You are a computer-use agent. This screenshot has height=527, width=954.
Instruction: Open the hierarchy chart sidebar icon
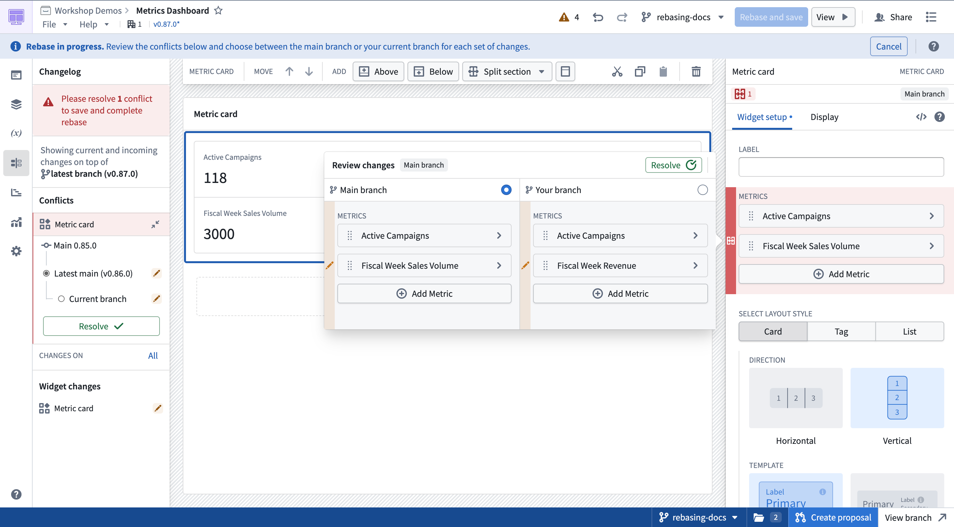point(16,192)
